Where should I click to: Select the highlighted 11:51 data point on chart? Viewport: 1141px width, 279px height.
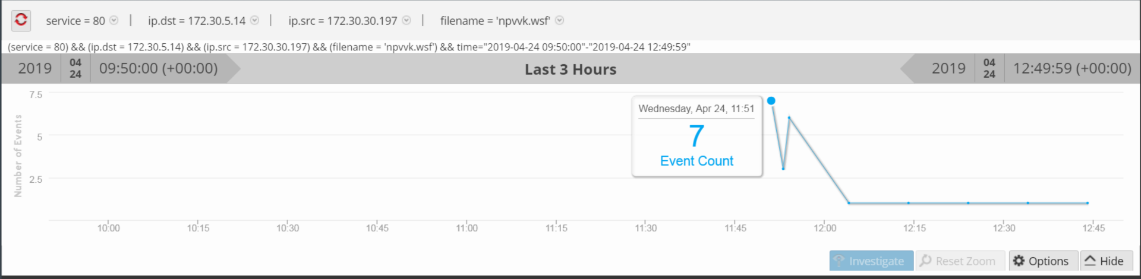point(771,101)
